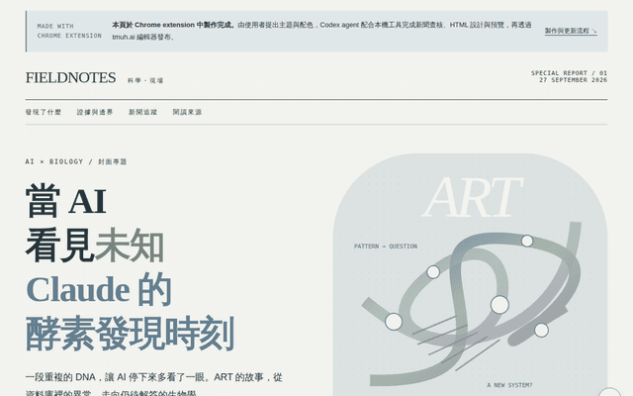
Task: Click the FIELDNOTES site logo
Action: [70, 77]
